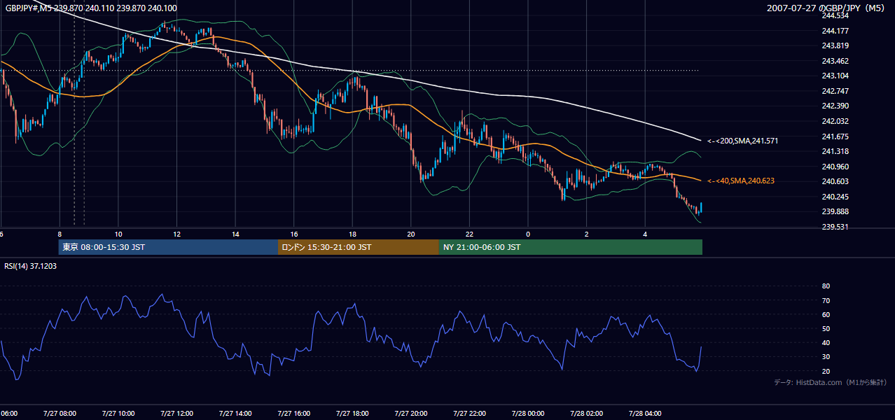Screen dimensions: 895x420
Task: Click hour tick 14 under price chart
Action: tap(235, 234)
